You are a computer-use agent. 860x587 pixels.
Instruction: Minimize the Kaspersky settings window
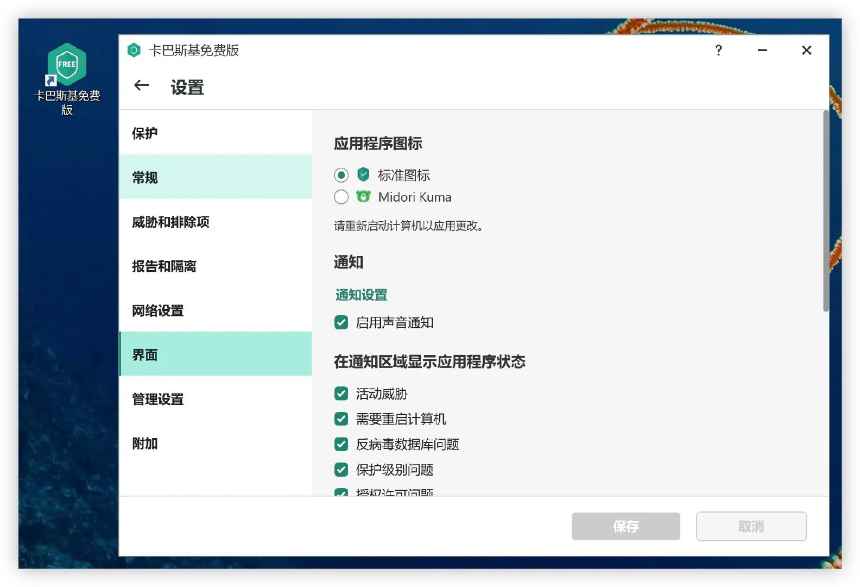(762, 51)
